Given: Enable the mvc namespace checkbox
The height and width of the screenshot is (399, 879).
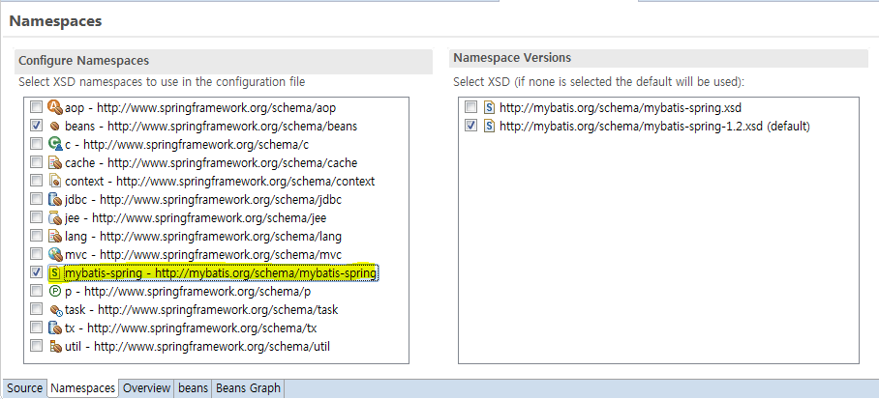Looking at the screenshot, I should tap(36, 255).
